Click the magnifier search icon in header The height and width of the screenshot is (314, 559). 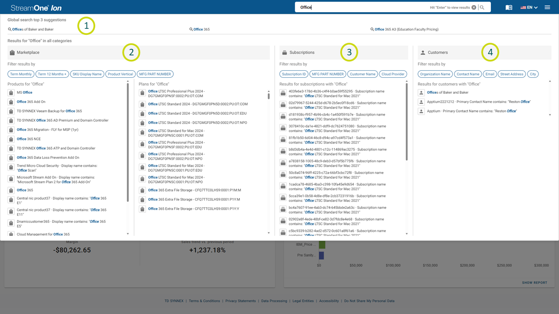pyautogui.click(x=482, y=7)
